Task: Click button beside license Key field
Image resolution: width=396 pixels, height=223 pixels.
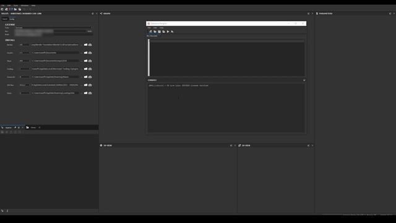Action: pyautogui.click(x=90, y=31)
